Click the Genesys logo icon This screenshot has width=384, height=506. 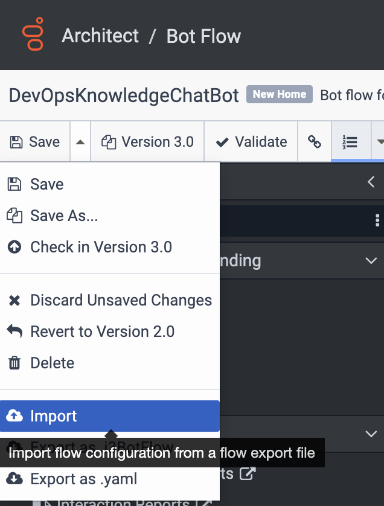(x=33, y=36)
